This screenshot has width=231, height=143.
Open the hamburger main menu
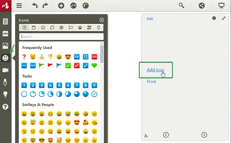coord(19,6)
